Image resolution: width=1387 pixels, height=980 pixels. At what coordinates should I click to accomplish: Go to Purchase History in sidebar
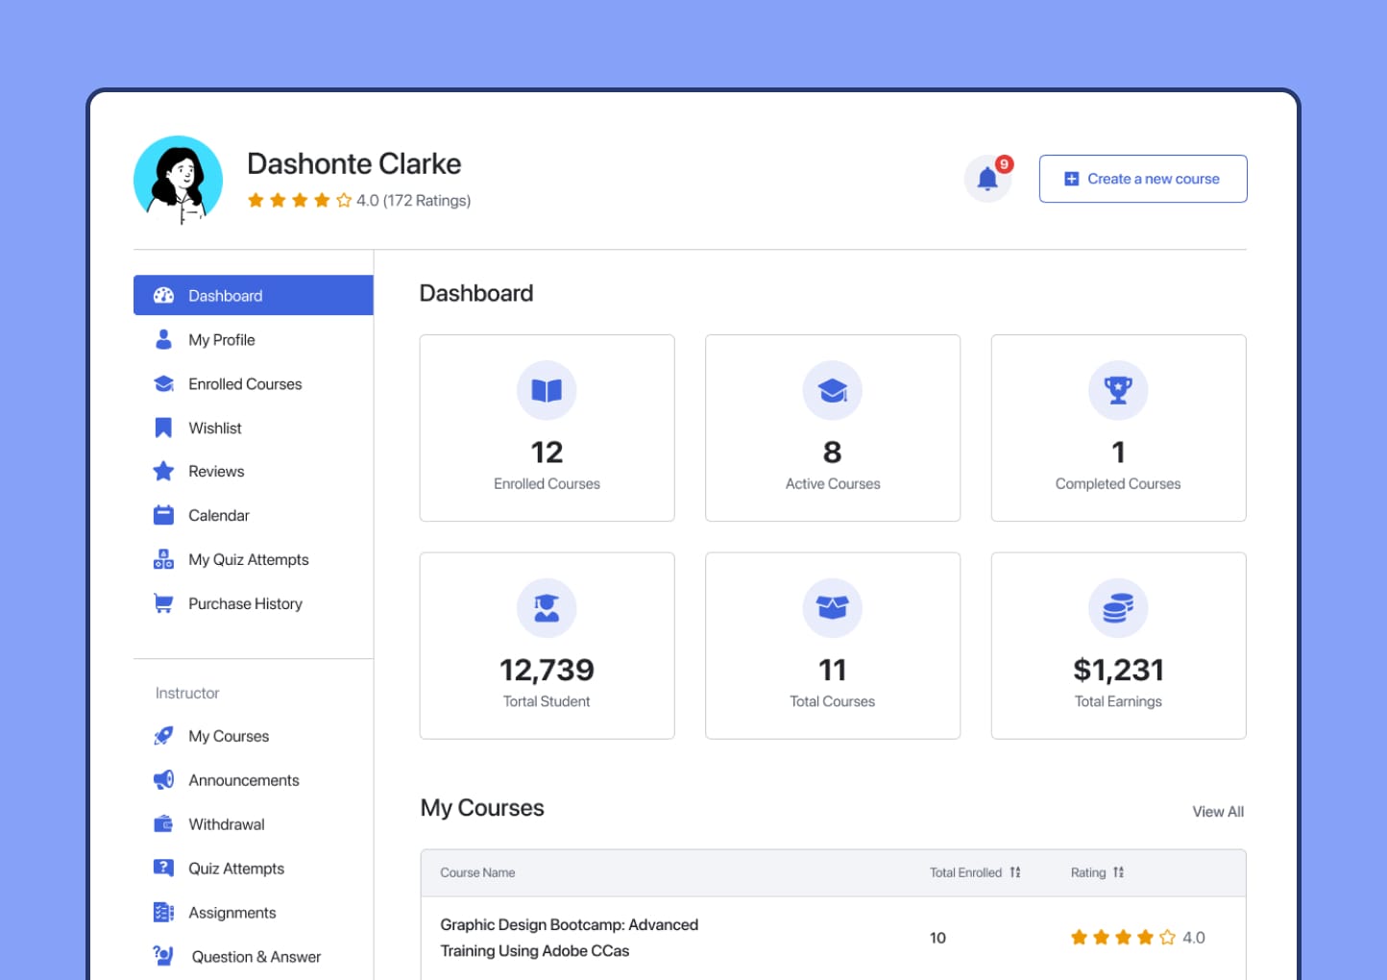click(x=245, y=603)
